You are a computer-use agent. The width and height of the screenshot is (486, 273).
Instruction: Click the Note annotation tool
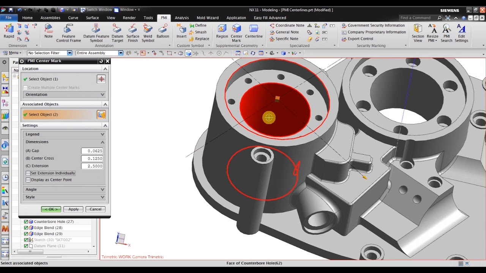[49, 31]
